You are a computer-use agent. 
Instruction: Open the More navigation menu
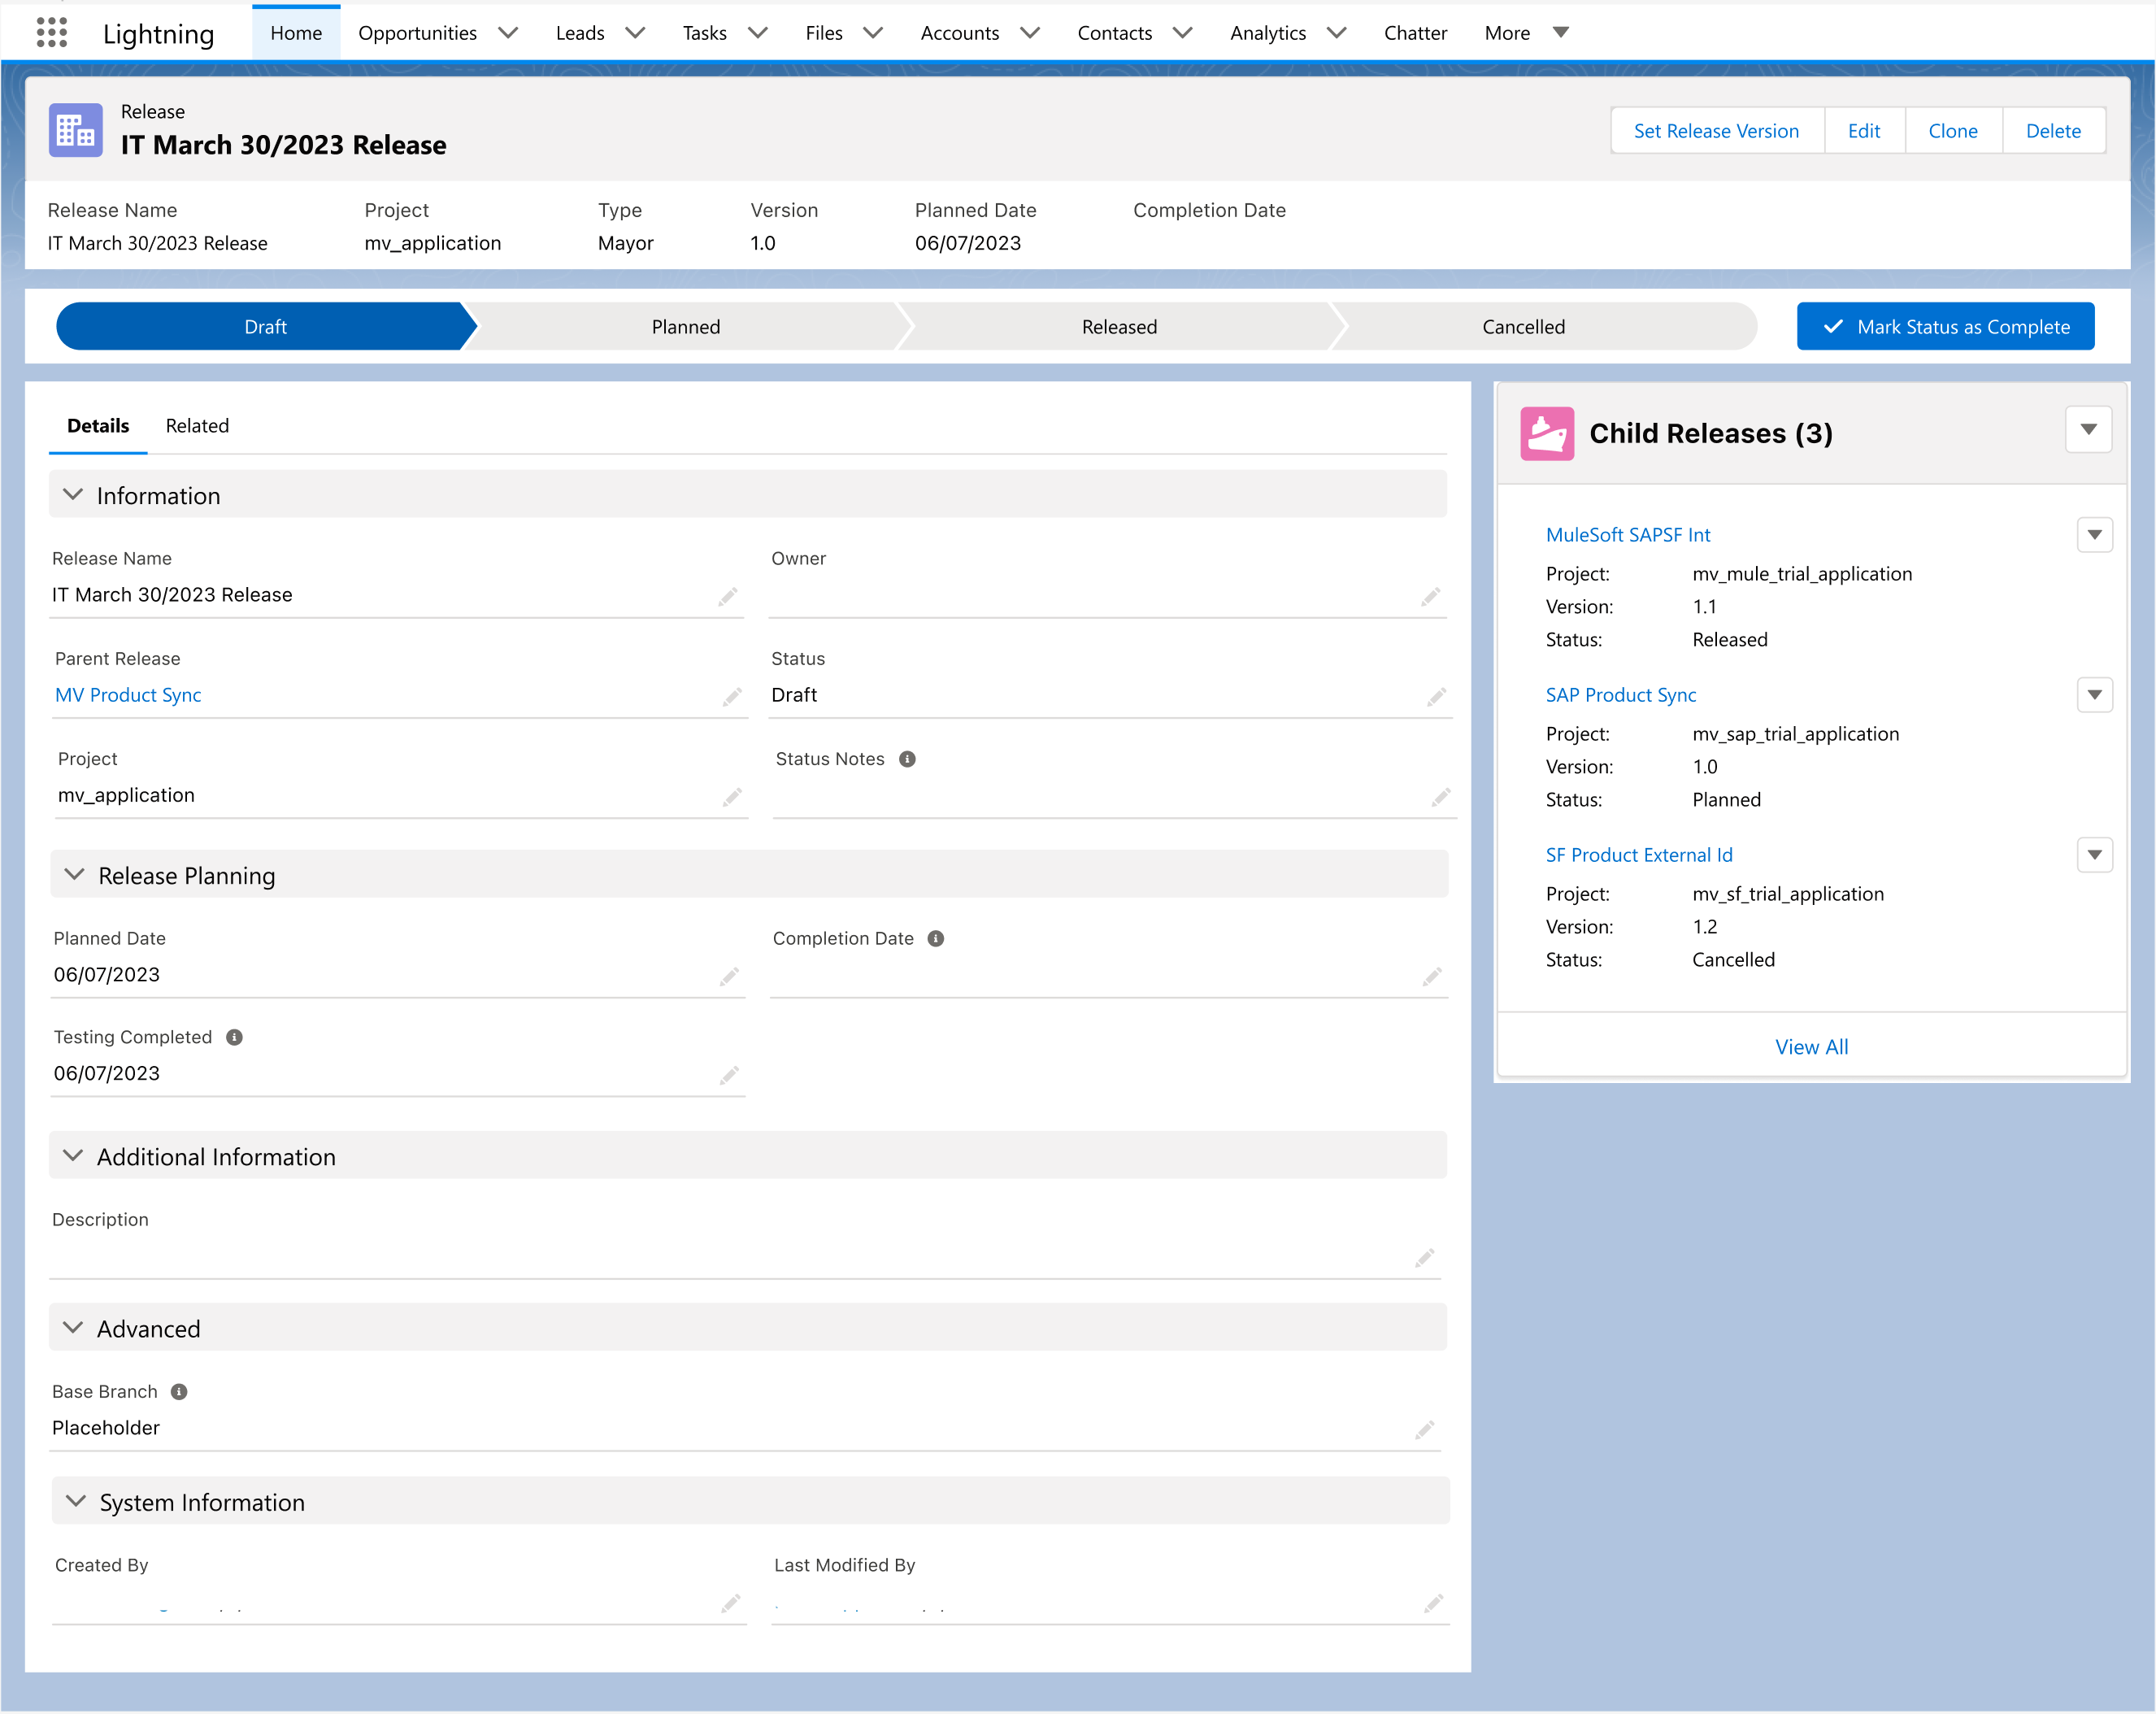1526,33
